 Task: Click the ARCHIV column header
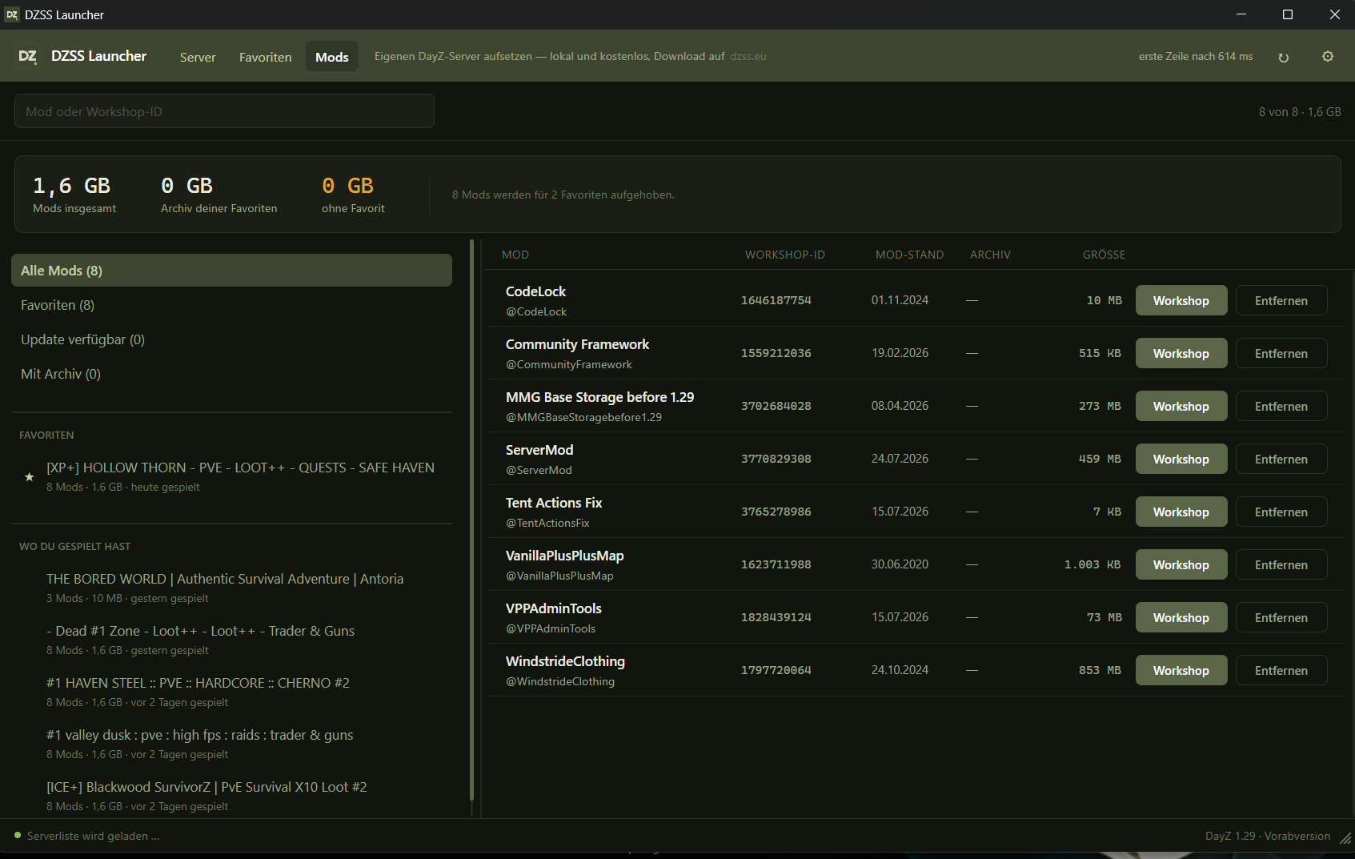[x=990, y=255]
